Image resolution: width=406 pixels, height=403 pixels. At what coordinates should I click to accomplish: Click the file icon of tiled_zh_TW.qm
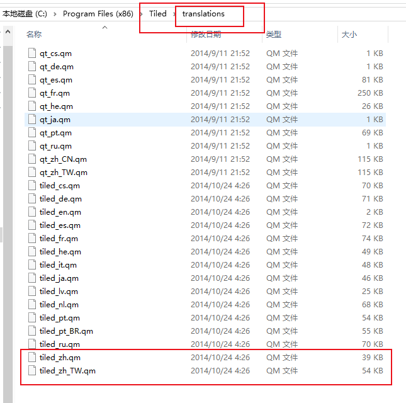[32, 370]
